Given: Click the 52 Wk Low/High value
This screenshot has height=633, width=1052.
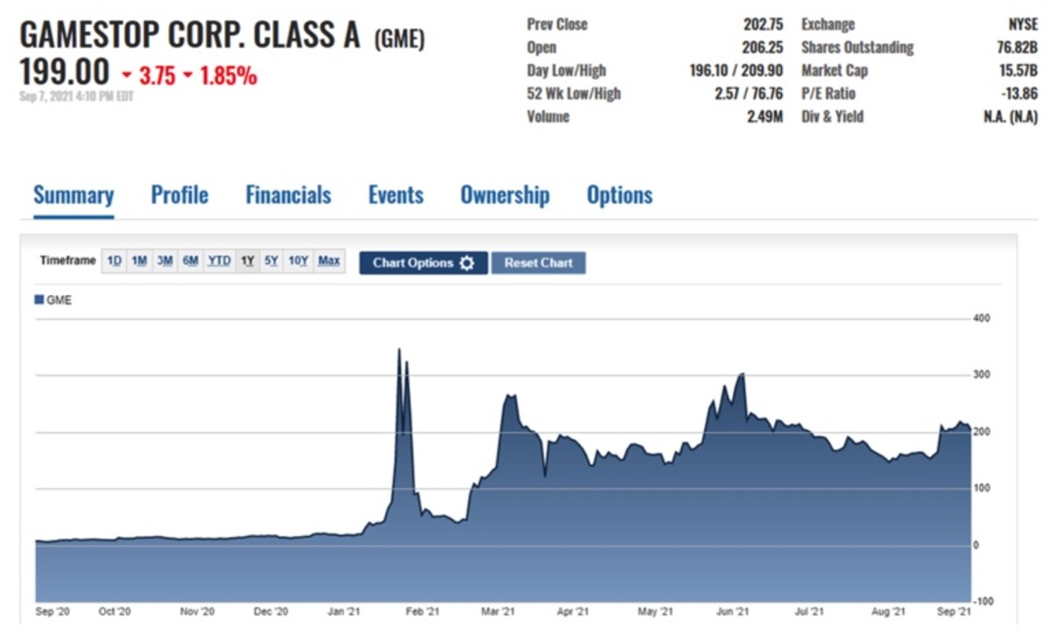Looking at the screenshot, I should (749, 93).
